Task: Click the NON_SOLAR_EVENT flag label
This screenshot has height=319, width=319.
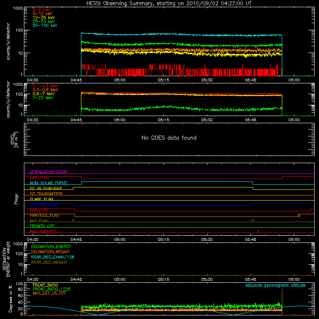Action: [x=48, y=183]
